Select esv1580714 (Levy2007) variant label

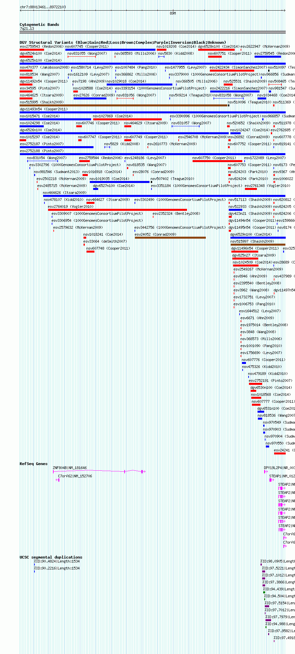[92, 67]
